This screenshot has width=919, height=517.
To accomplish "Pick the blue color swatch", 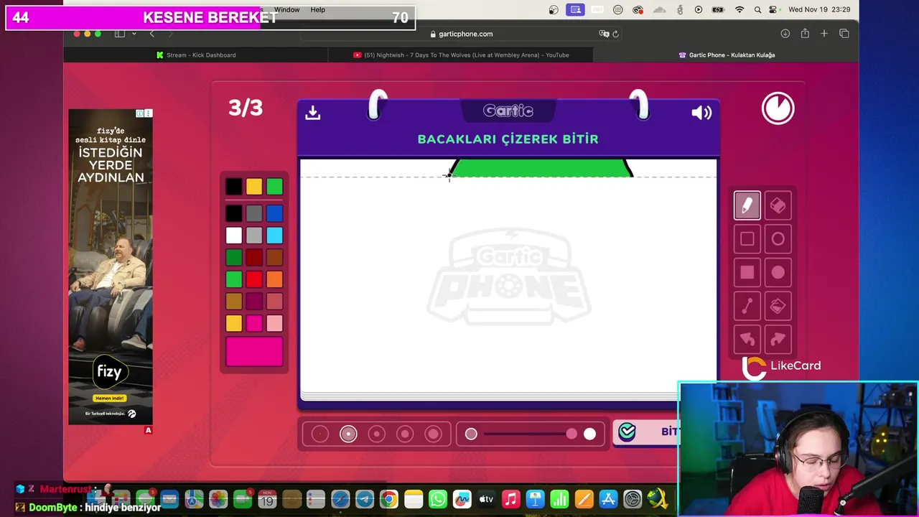I will (x=274, y=213).
